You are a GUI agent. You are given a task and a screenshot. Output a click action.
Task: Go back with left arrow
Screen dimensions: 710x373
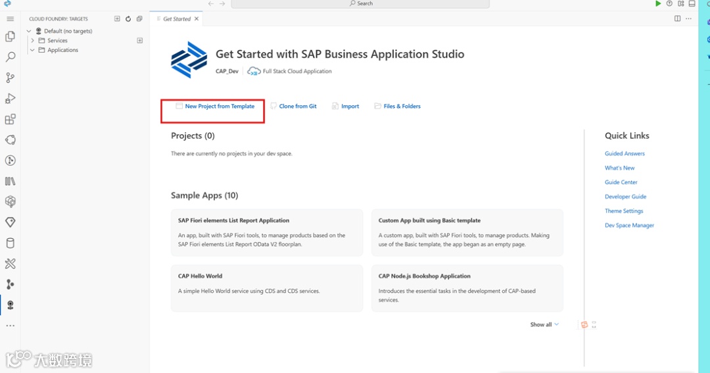(x=211, y=4)
